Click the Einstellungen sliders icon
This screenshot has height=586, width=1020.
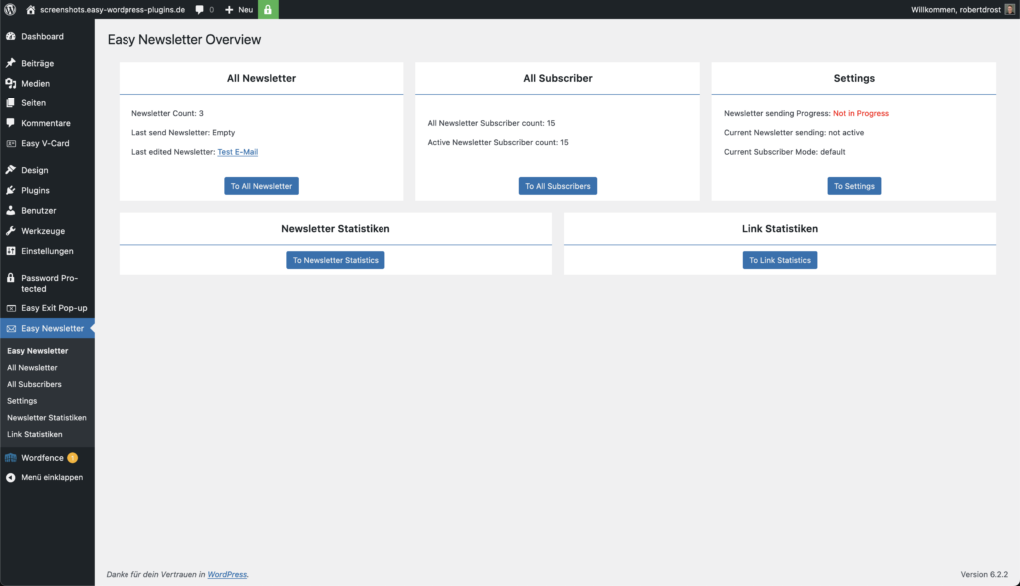click(10, 251)
